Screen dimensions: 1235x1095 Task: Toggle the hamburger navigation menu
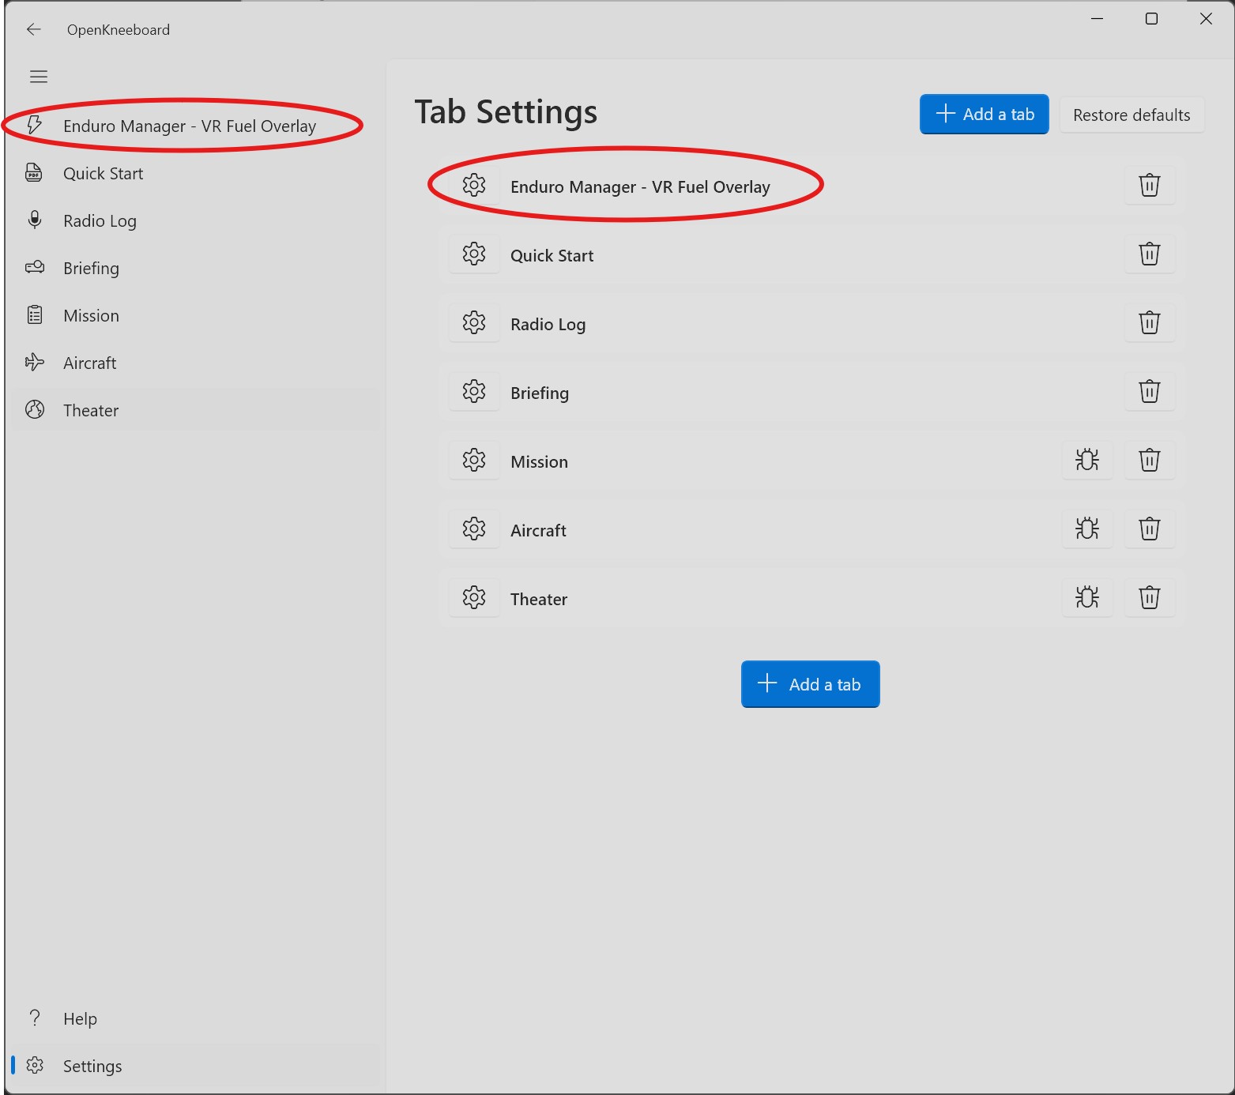click(x=39, y=77)
